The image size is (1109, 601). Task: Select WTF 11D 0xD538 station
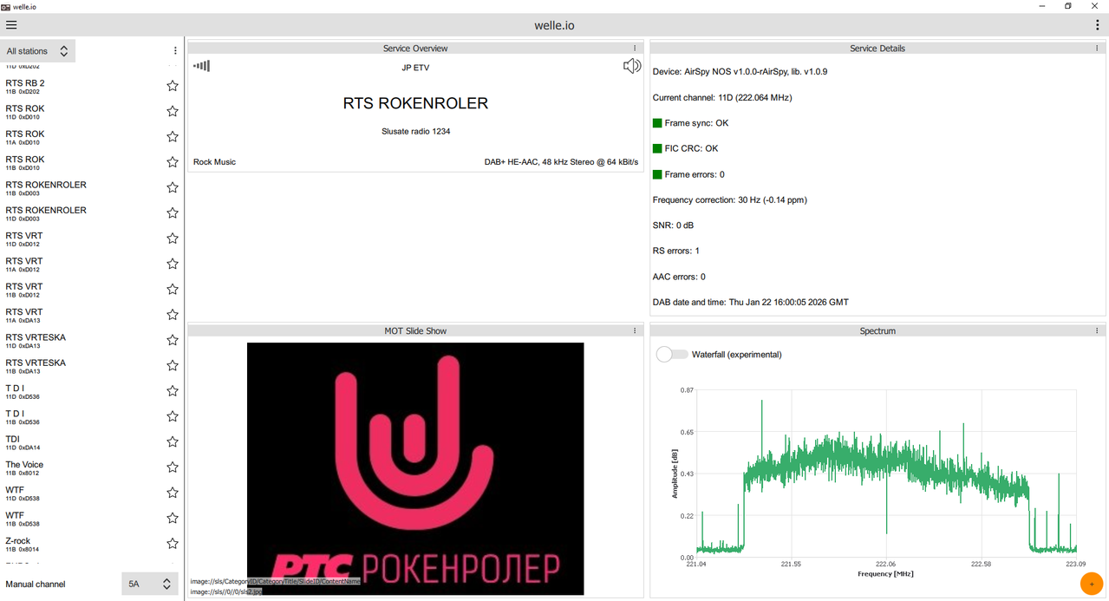[x=82, y=493]
